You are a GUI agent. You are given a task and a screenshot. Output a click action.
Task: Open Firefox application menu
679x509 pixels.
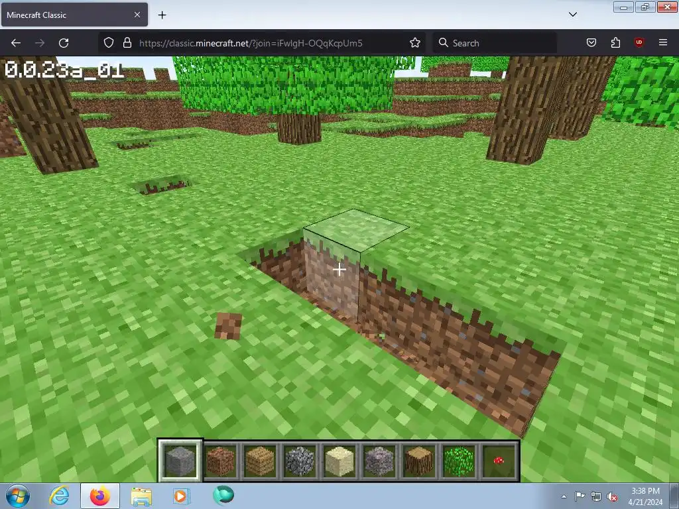(663, 43)
